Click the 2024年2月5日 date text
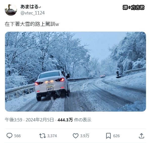The width and height of the screenshot is (151, 143). [x=40, y=120]
